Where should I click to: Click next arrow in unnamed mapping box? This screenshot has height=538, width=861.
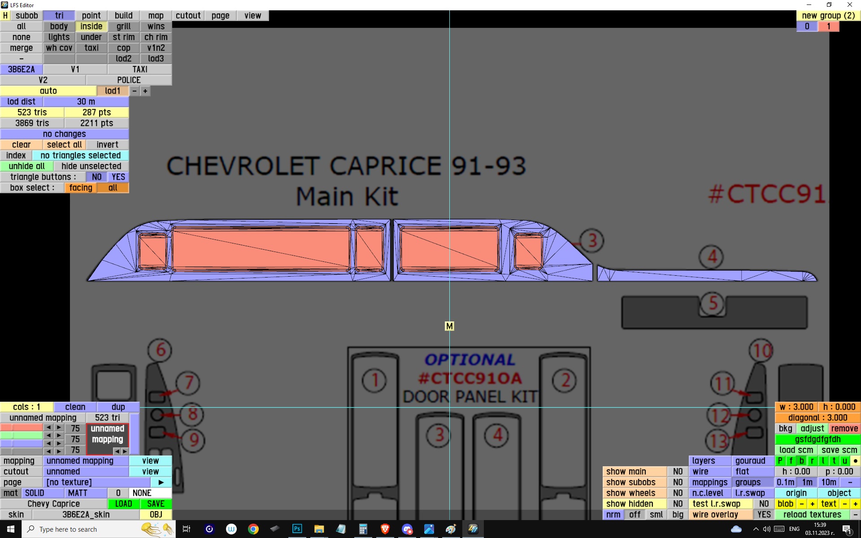click(125, 451)
